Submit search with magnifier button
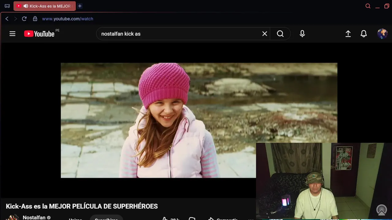Viewport: 392px width, 220px height. (x=280, y=34)
